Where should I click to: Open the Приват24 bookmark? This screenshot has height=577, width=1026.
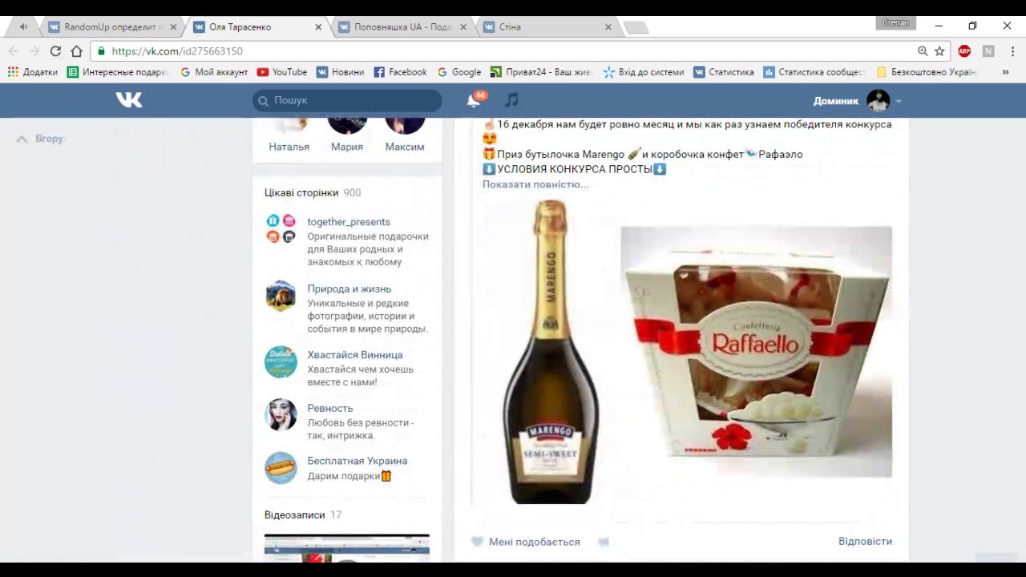pyautogui.click(x=541, y=72)
